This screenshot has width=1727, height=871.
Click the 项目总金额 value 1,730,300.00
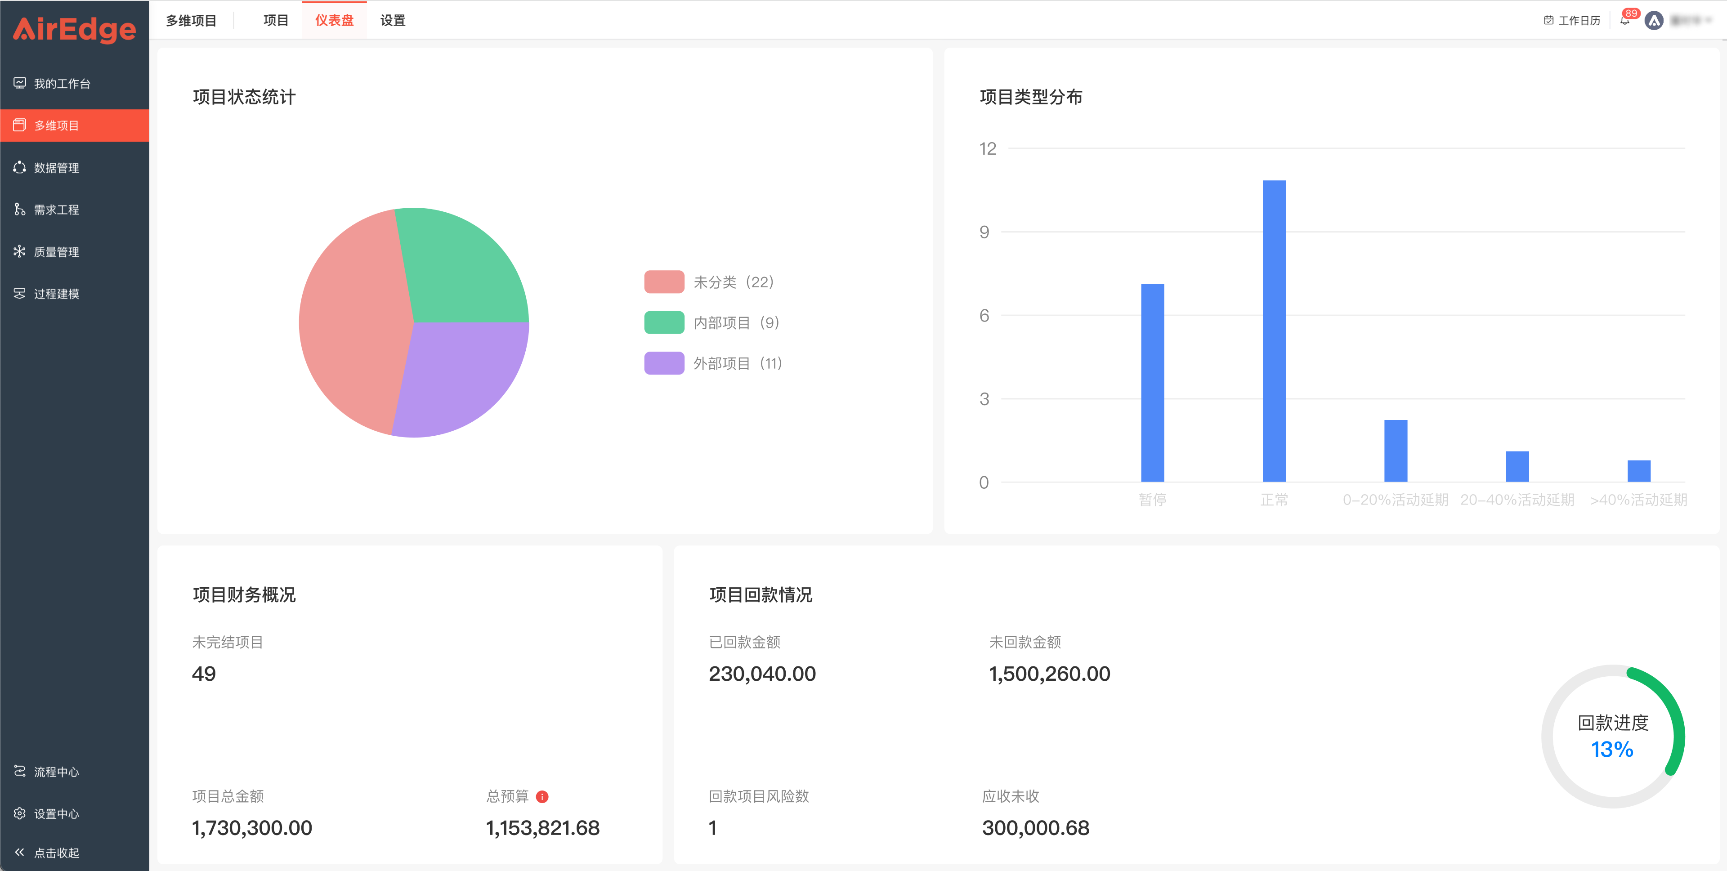click(x=252, y=828)
